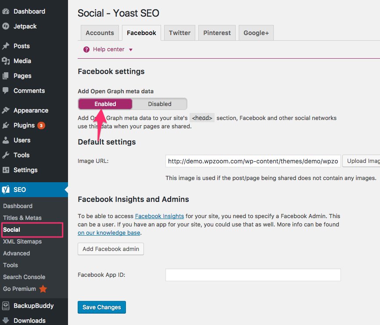Switch to the Google+ tab
This screenshot has width=380, height=325.
pyautogui.click(x=256, y=33)
